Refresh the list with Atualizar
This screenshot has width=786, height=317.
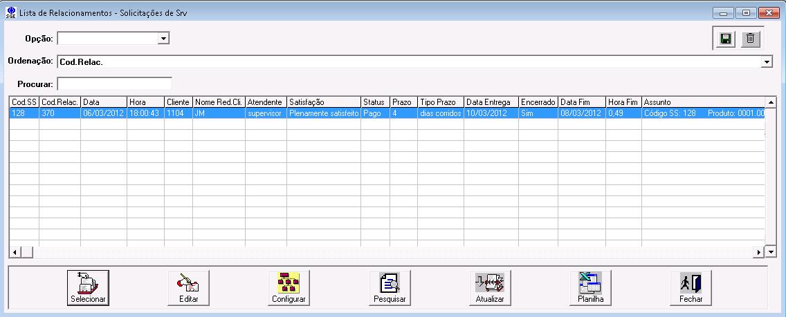(x=490, y=287)
